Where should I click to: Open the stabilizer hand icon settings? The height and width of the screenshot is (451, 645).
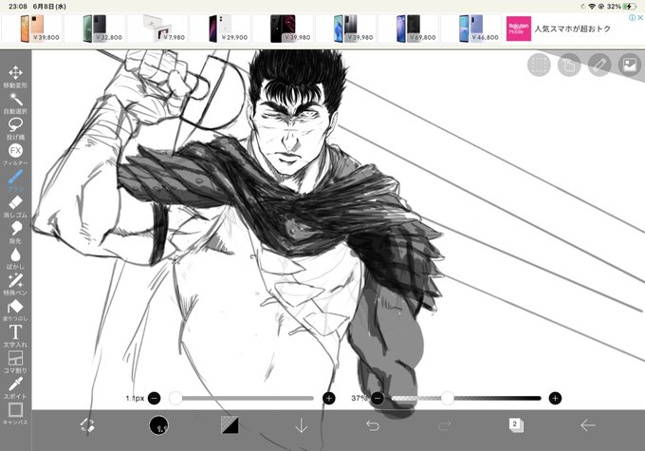coord(569,65)
